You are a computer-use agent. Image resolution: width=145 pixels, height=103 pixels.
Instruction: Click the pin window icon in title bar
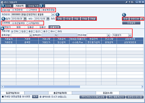(x=126, y=2)
